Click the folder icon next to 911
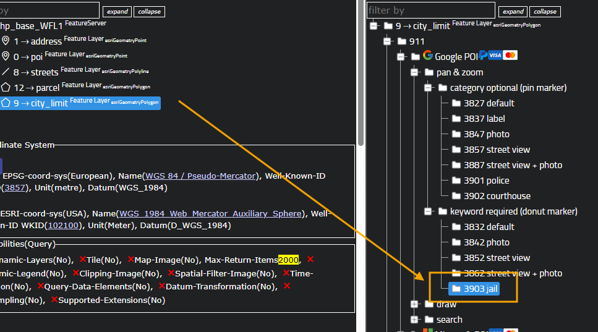Screen dimensions: 598x332 click(401, 41)
